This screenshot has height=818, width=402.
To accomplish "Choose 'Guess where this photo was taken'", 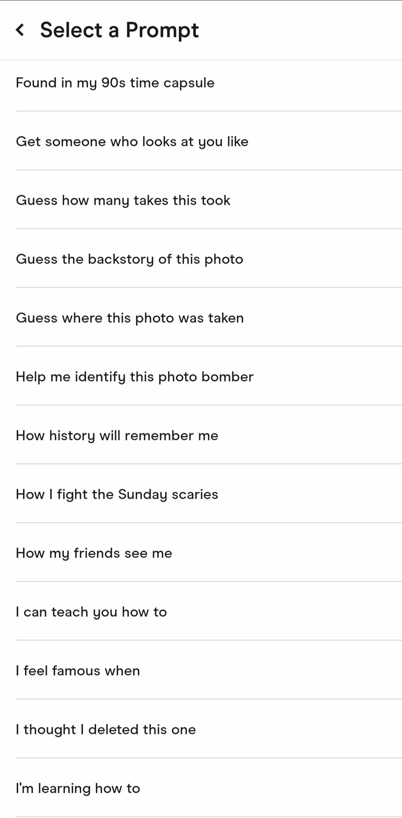I will click(201, 318).
